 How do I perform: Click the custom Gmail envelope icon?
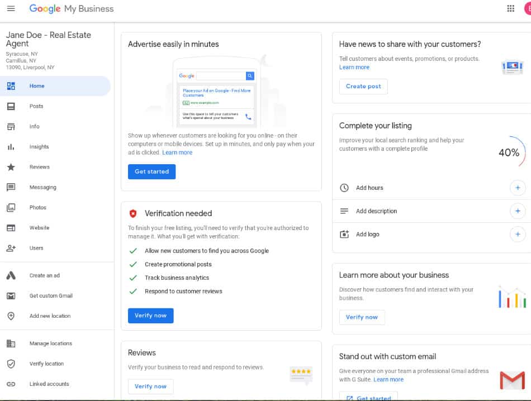(x=11, y=296)
